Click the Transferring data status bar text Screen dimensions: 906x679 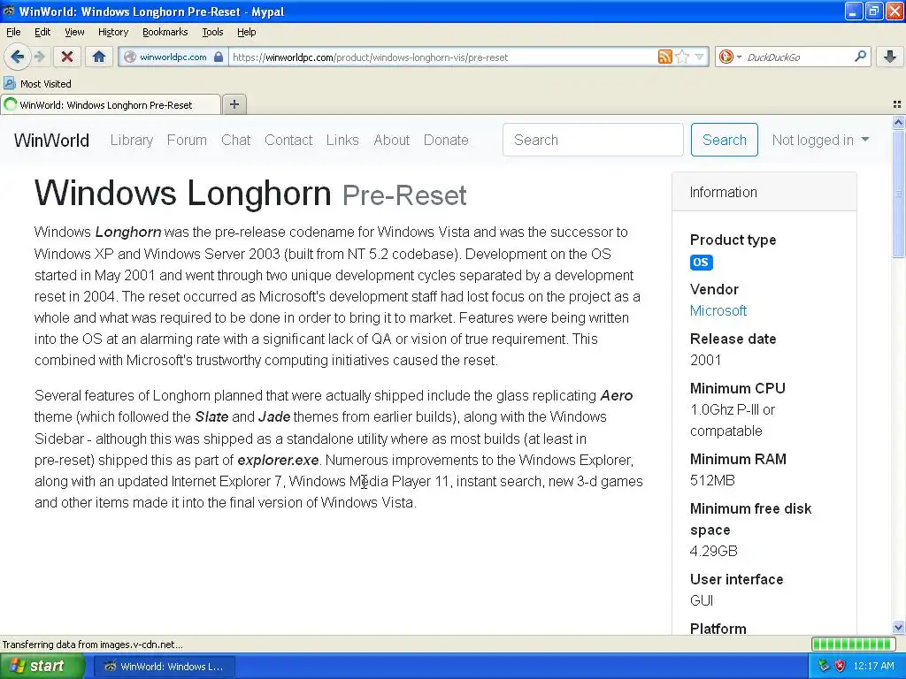tap(92, 645)
